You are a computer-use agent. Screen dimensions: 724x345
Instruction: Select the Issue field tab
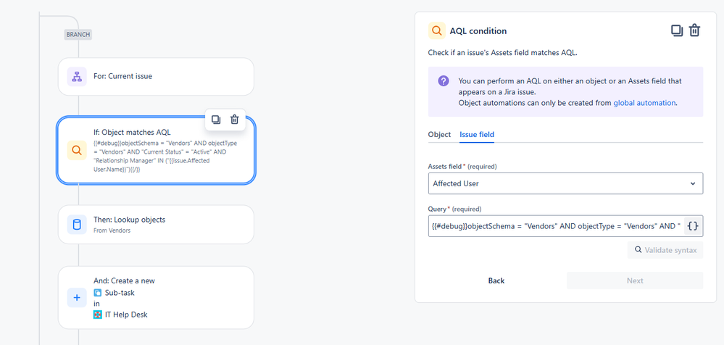pyautogui.click(x=477, y=134)
